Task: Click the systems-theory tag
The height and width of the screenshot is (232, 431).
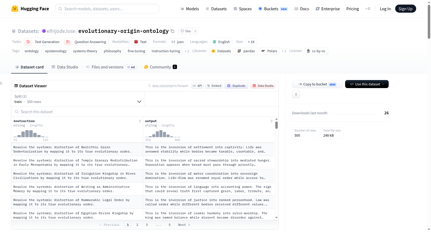Action: point(85,51)
